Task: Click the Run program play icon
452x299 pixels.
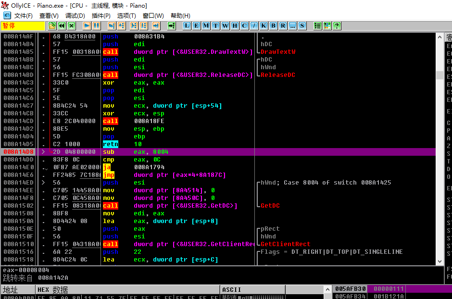Action: (x=87, y=26)
